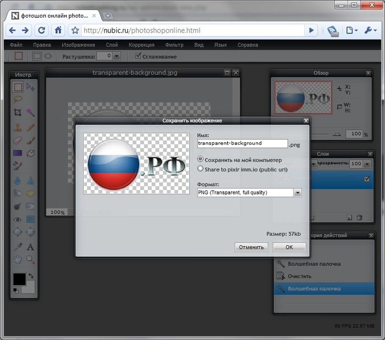Click the background gray color swatch
The image size is (385, 340).
(x=30, y=288)
